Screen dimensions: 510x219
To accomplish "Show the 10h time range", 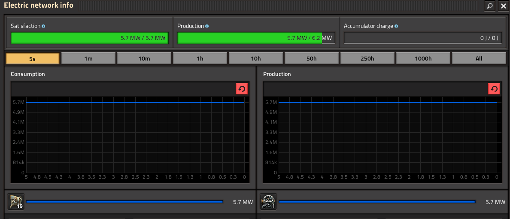I will pyautogui.click(x=256, y=58).
